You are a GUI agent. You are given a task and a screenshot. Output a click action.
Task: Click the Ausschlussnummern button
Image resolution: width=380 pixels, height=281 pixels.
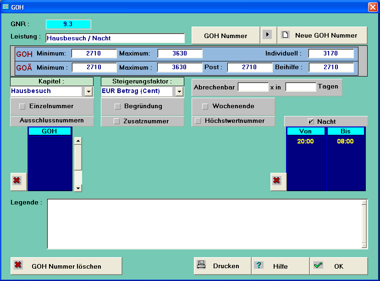pyautogui.click(x=51, y=121)
